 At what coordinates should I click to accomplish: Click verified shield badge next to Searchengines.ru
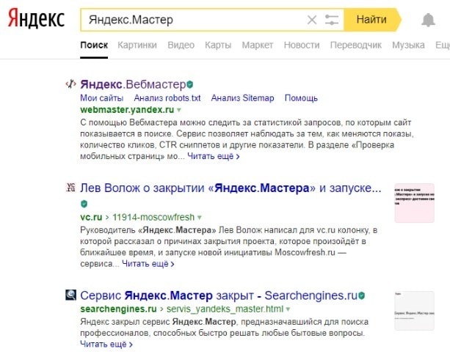pyautogui.click(x=362, y=295)
